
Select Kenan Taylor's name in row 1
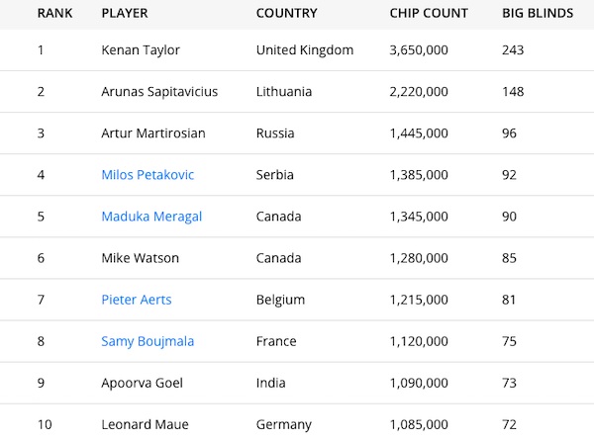pyautogui.click(x=141, y=50)
